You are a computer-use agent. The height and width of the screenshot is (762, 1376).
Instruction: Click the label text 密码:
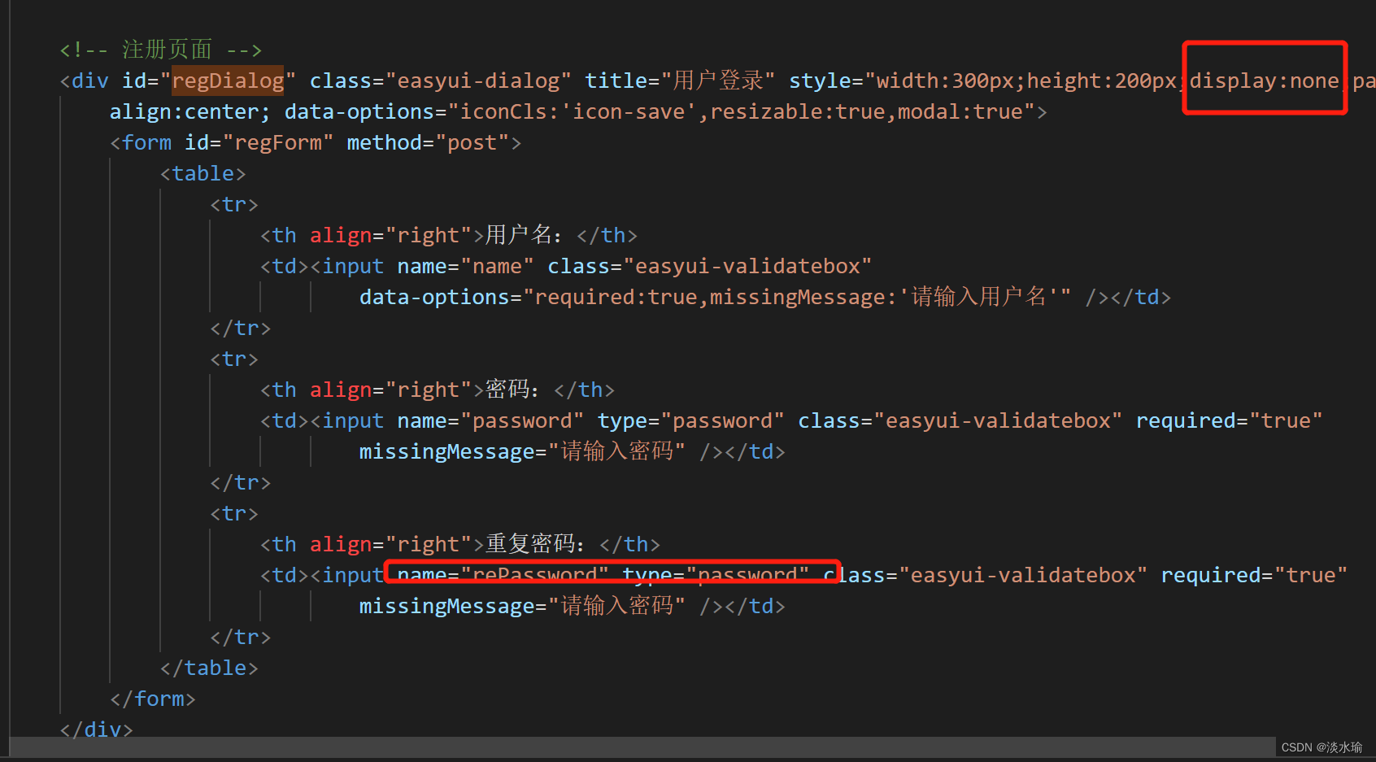coord(512,390)
